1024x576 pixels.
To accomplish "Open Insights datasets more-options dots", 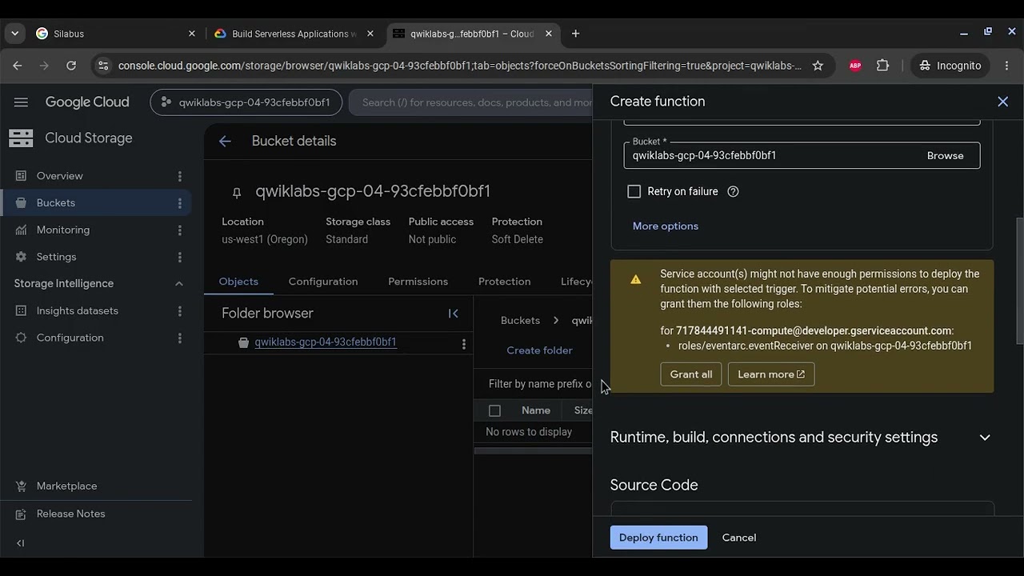I will [179, 311].
